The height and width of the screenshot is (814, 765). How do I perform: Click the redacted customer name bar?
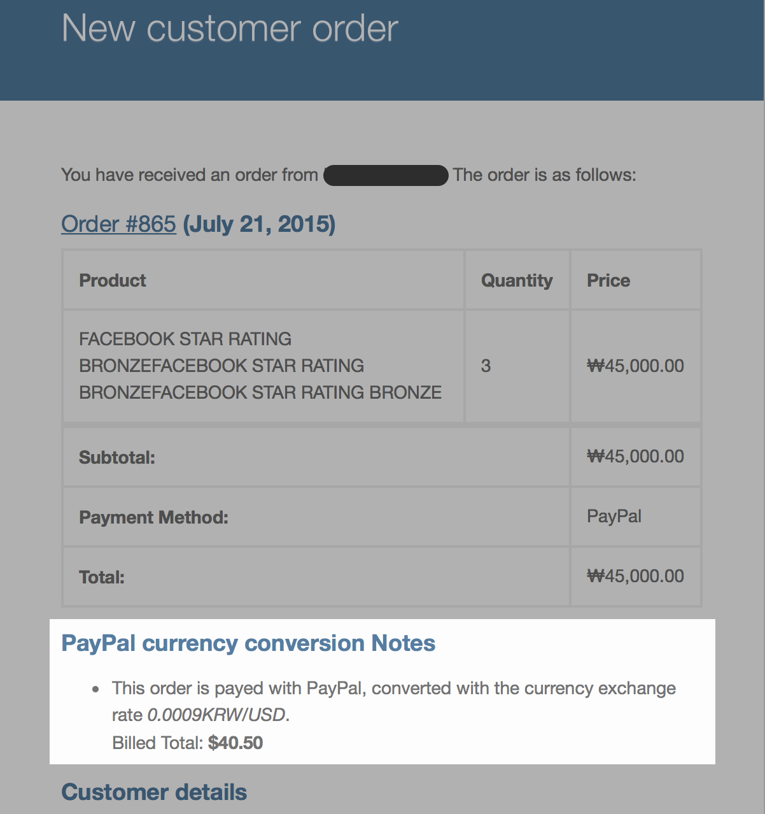386,175
